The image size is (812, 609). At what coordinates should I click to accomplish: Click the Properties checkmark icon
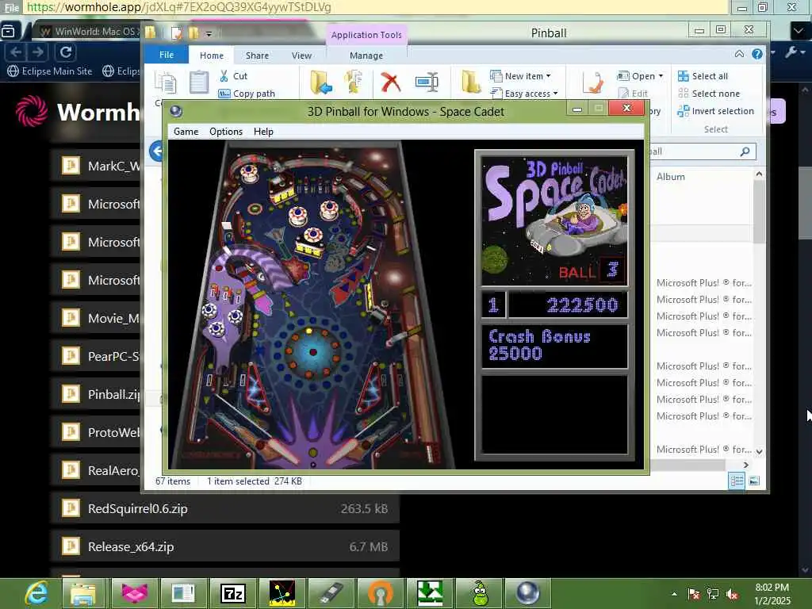593,82
